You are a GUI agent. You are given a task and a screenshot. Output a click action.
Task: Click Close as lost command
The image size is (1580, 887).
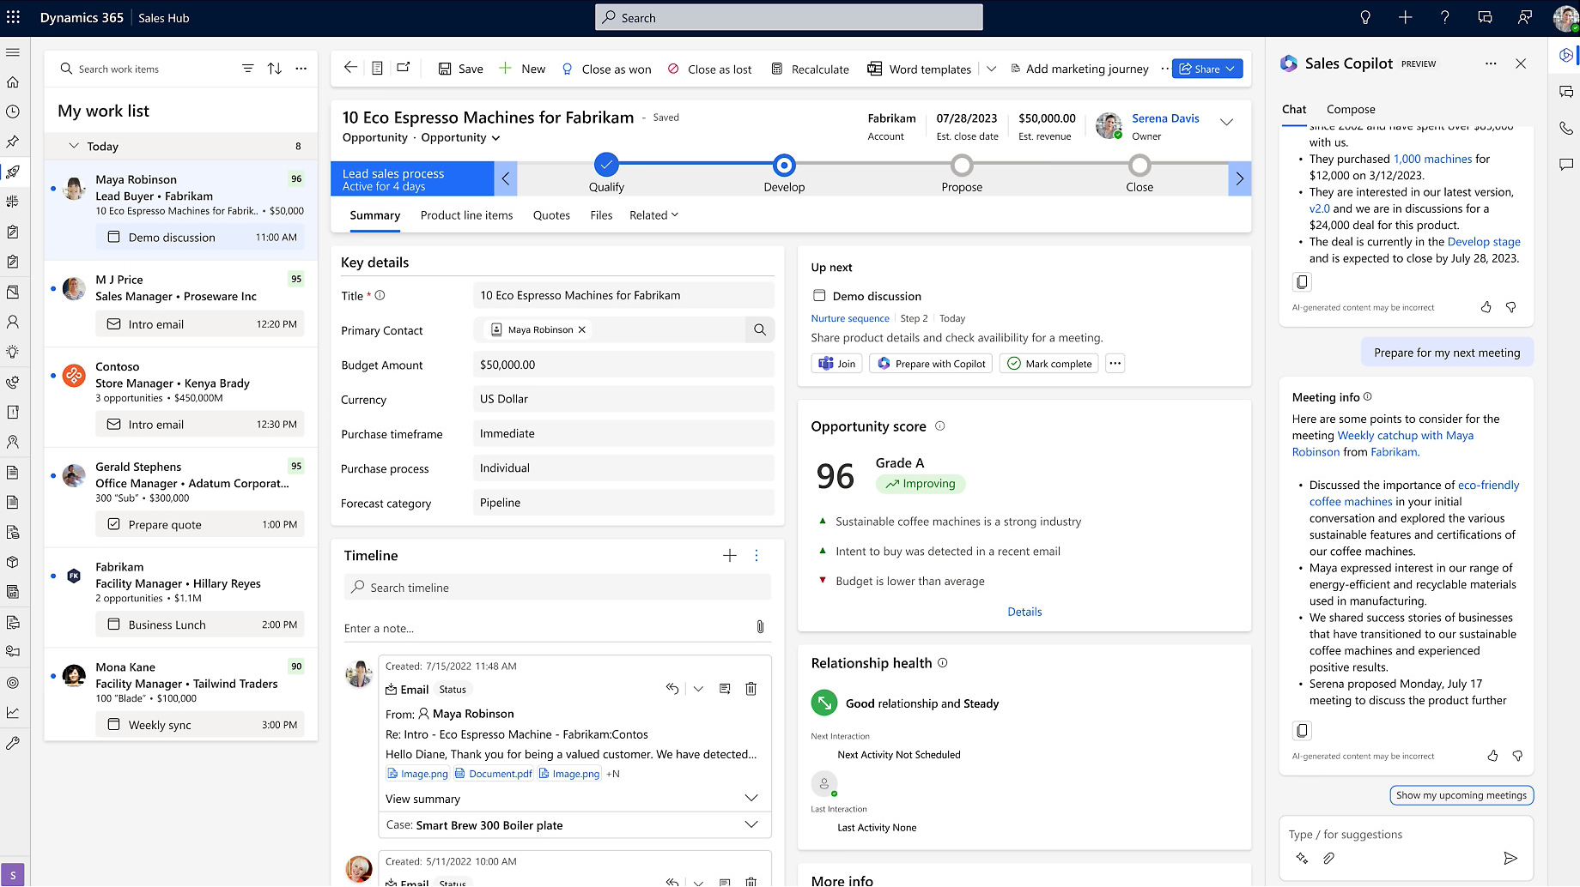709,69
